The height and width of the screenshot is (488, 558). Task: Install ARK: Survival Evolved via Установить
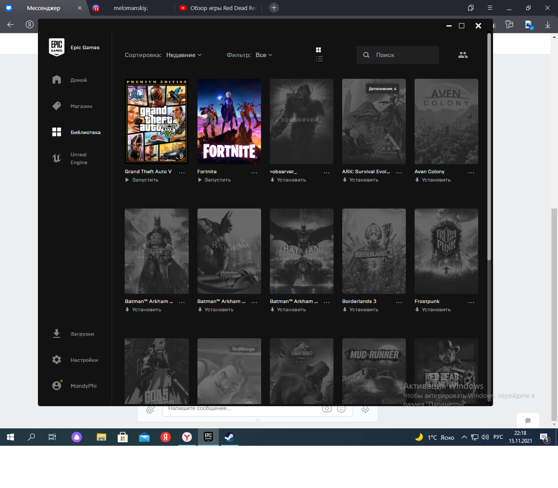click(x=361, y=180)
